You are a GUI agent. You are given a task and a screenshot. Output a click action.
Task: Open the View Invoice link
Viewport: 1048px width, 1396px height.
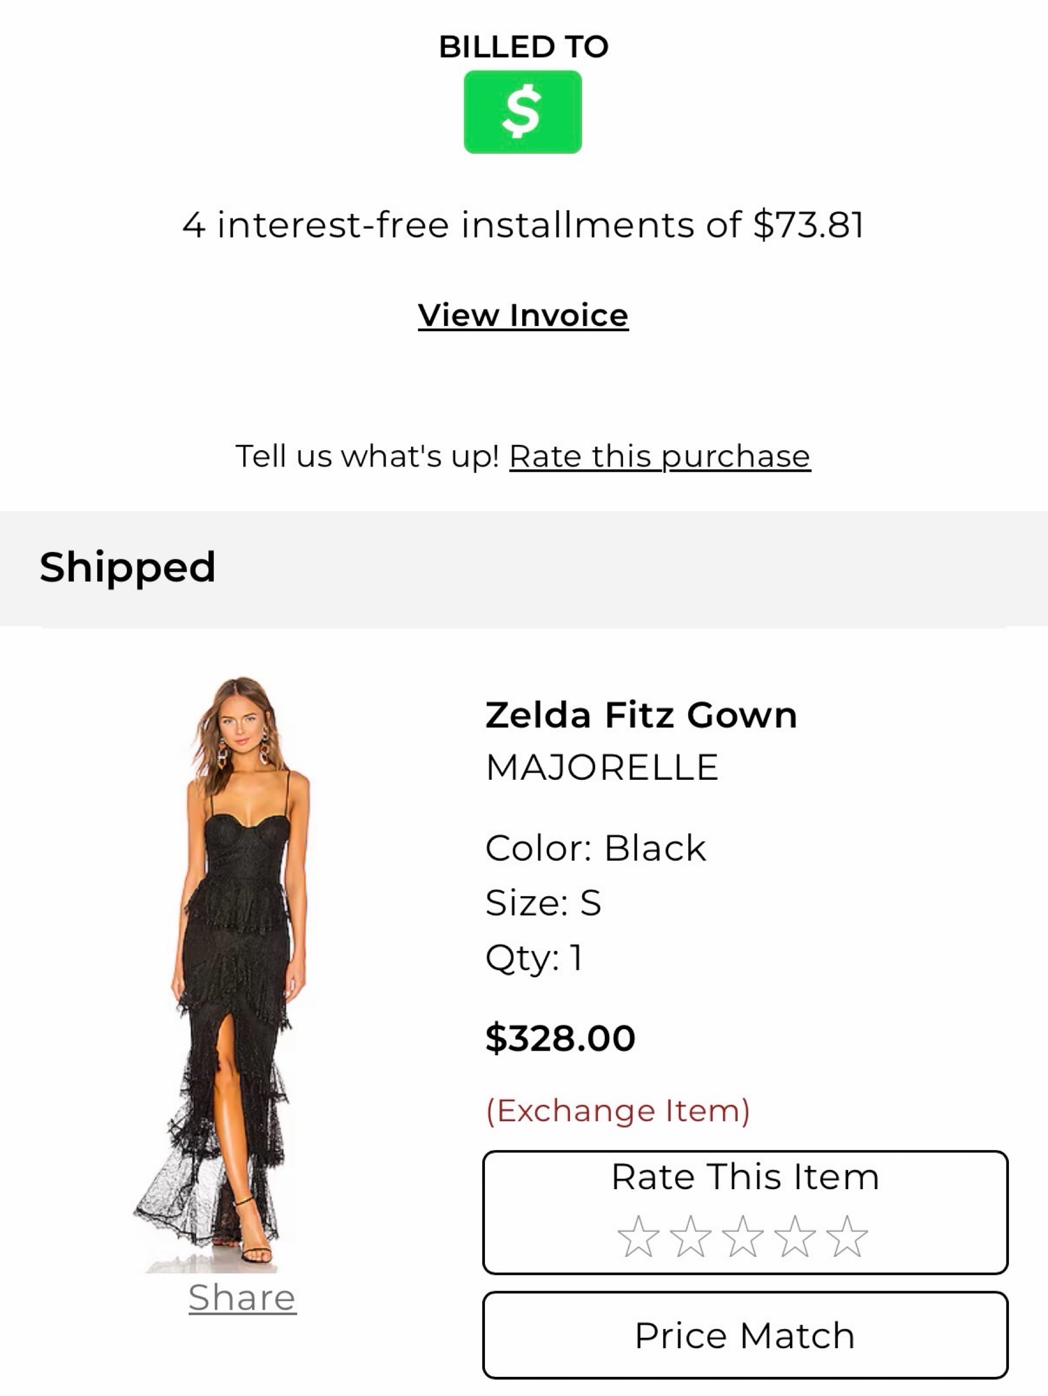click(523, 315)
